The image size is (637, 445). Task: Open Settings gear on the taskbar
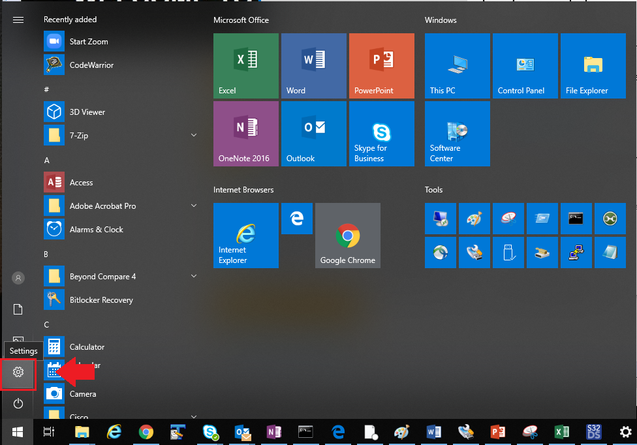point(625,433)
